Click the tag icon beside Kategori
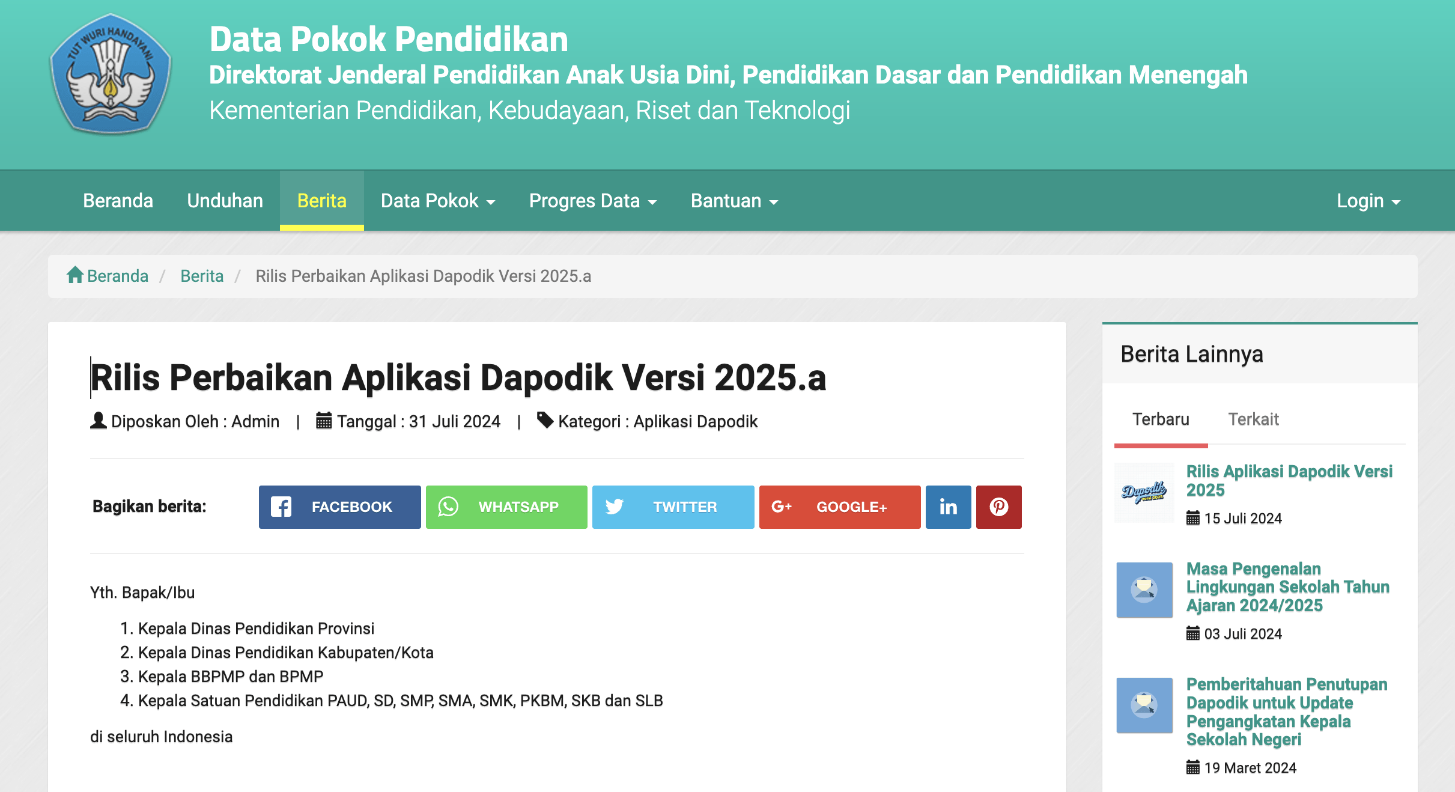This screenshot has height=792, width=1455. 545,420
